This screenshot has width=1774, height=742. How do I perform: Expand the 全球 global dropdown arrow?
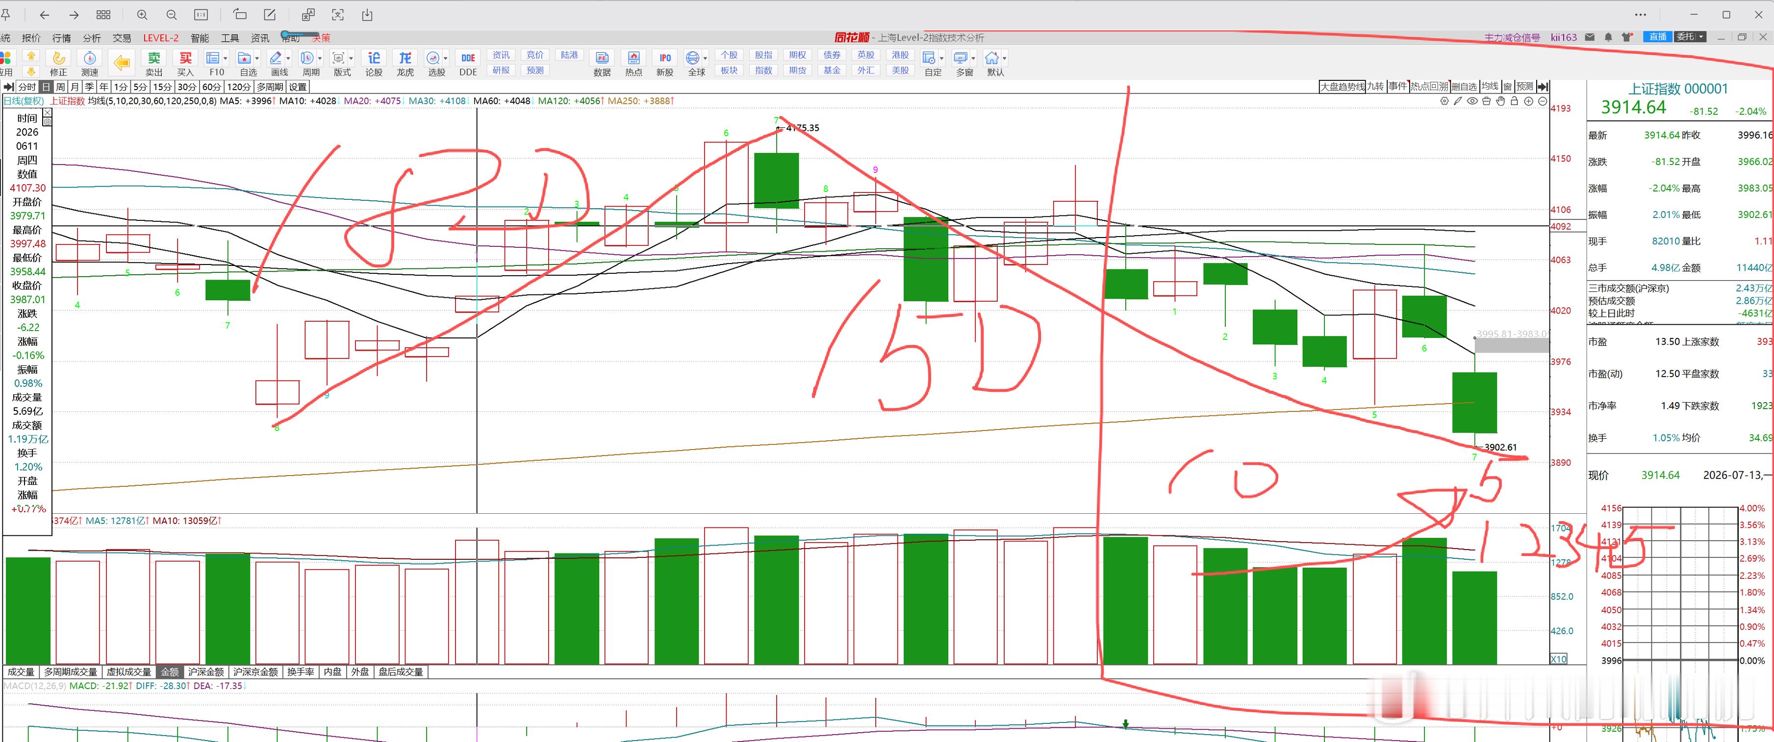click(x=705, y=58)
